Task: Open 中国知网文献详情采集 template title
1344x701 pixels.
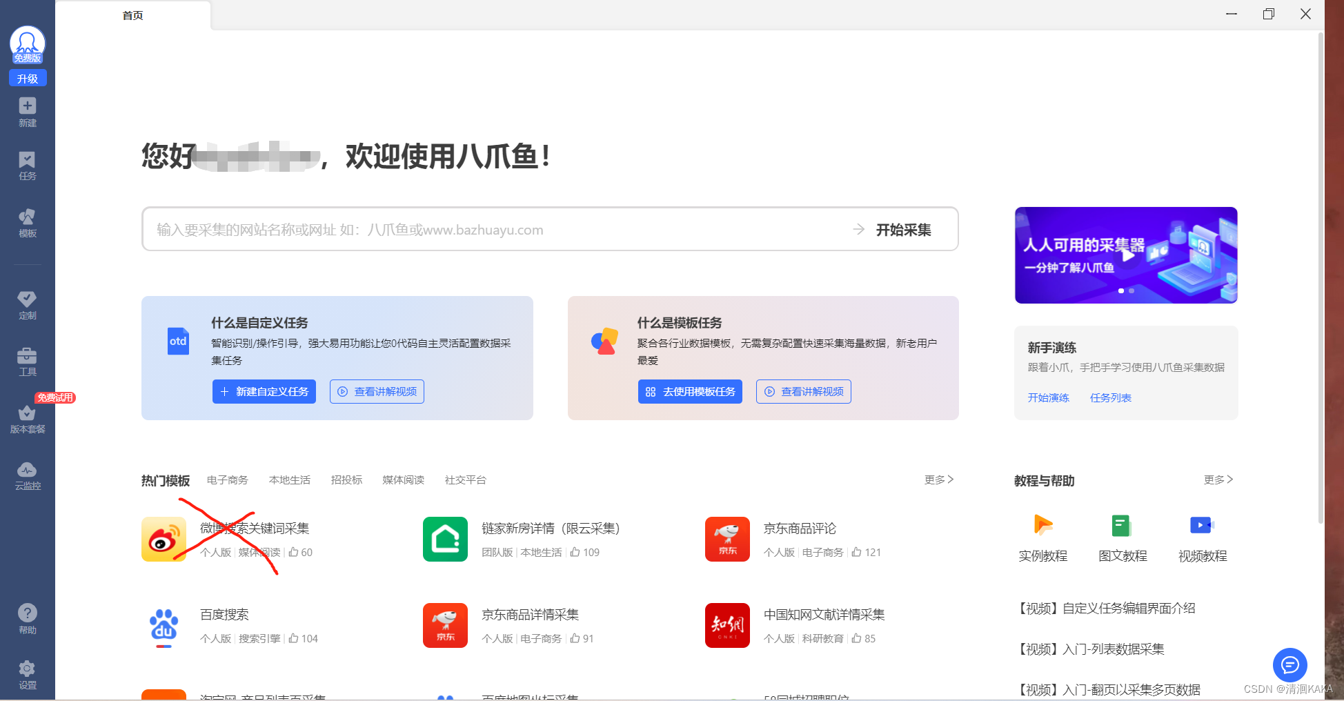Action: (x=824, y=615)
